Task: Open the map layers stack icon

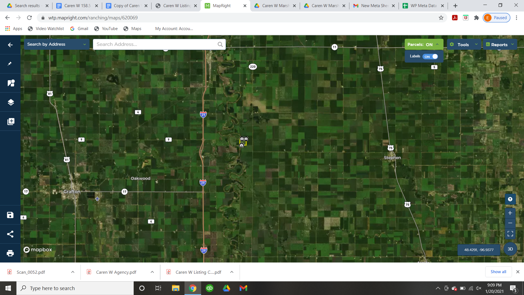Action: [x=10, y=102]
